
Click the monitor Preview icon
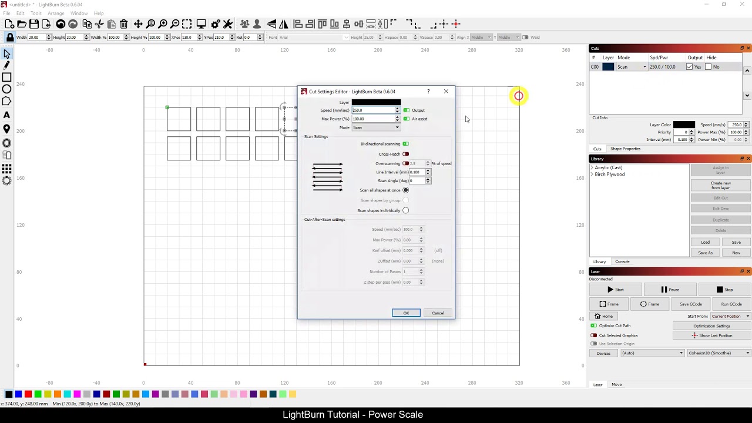pyautogui.click(x=201, y=24)
